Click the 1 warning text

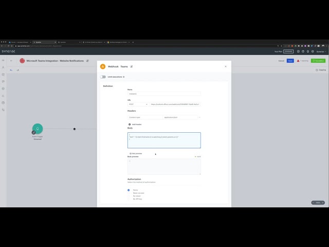304,61
